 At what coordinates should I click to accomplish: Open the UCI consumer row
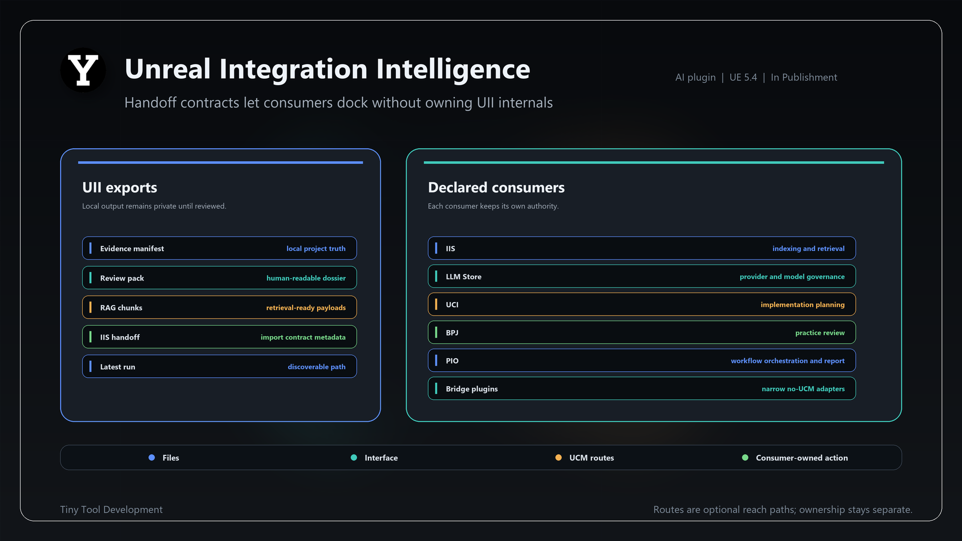[x=642, y=305]
